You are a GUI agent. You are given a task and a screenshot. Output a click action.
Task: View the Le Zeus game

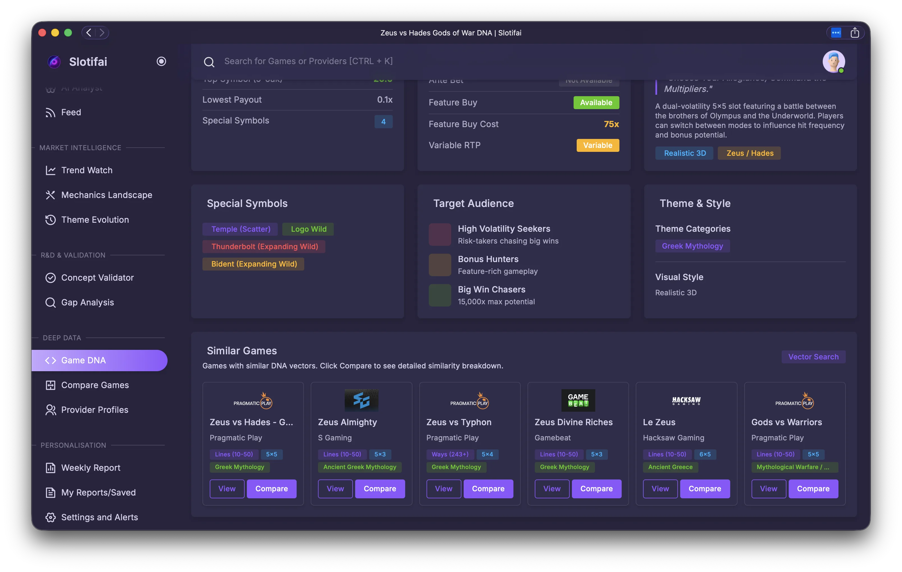(660, 489)
